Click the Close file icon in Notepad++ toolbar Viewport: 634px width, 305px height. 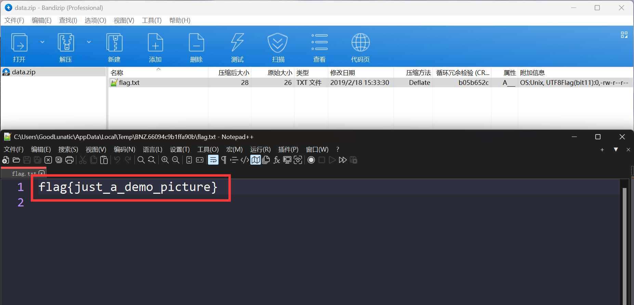coord(48,160)
